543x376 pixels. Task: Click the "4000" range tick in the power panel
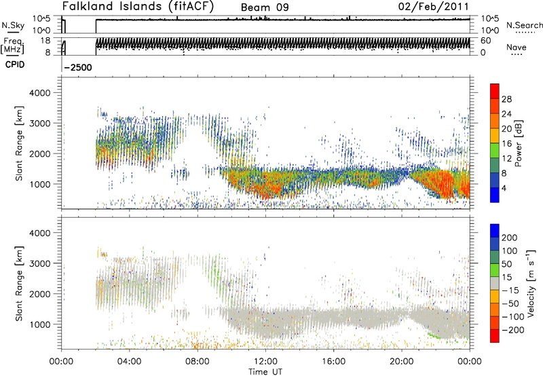[x=39, y=93]
